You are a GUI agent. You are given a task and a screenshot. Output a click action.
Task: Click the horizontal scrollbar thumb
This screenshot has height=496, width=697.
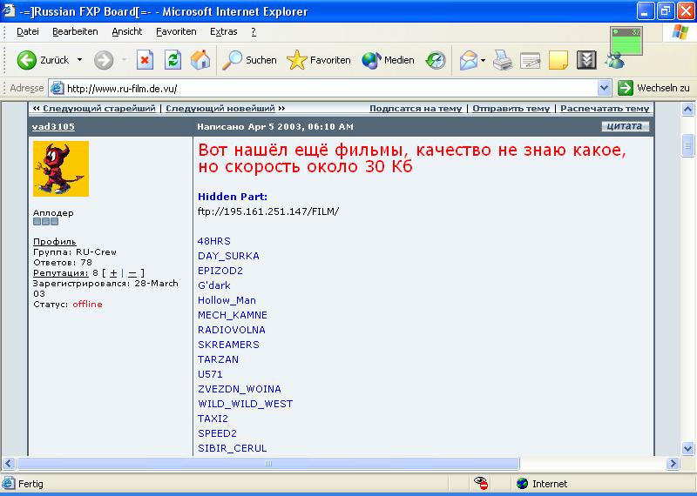tap(261, 463)
